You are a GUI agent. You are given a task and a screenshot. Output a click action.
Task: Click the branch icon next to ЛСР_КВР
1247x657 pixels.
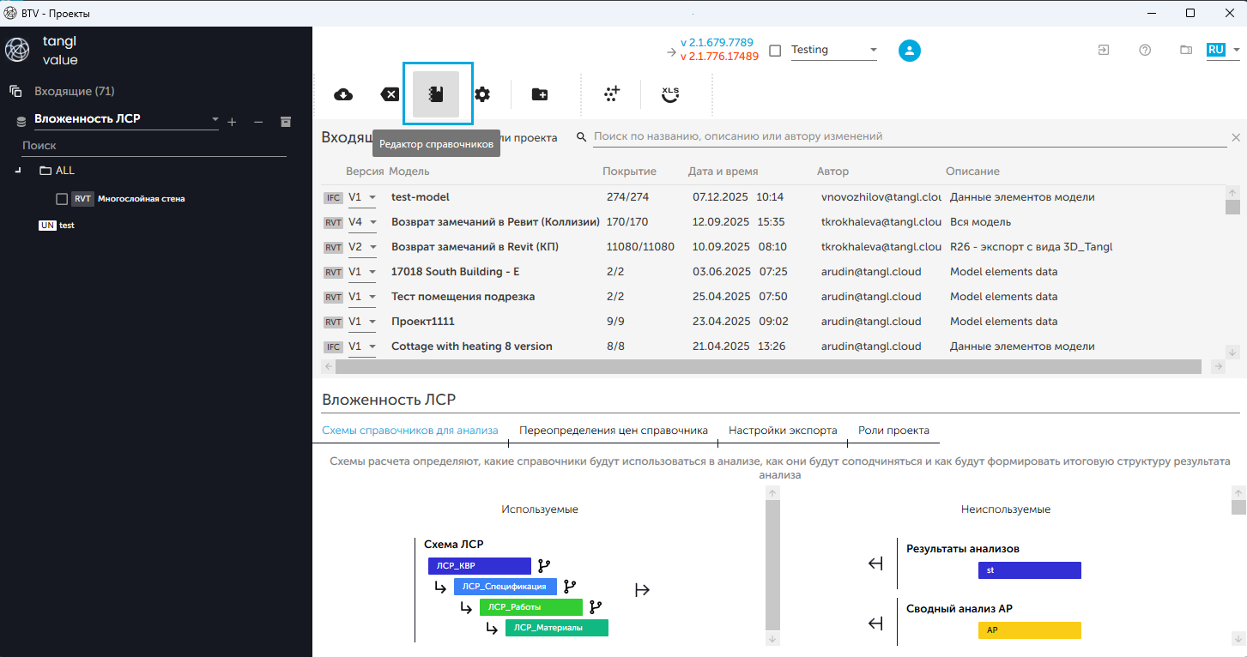tap(544, 566)
